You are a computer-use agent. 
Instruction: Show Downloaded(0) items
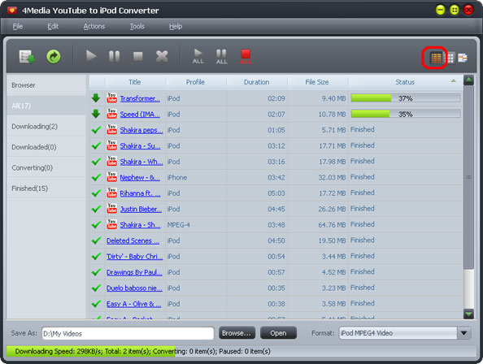click(46, 147)
